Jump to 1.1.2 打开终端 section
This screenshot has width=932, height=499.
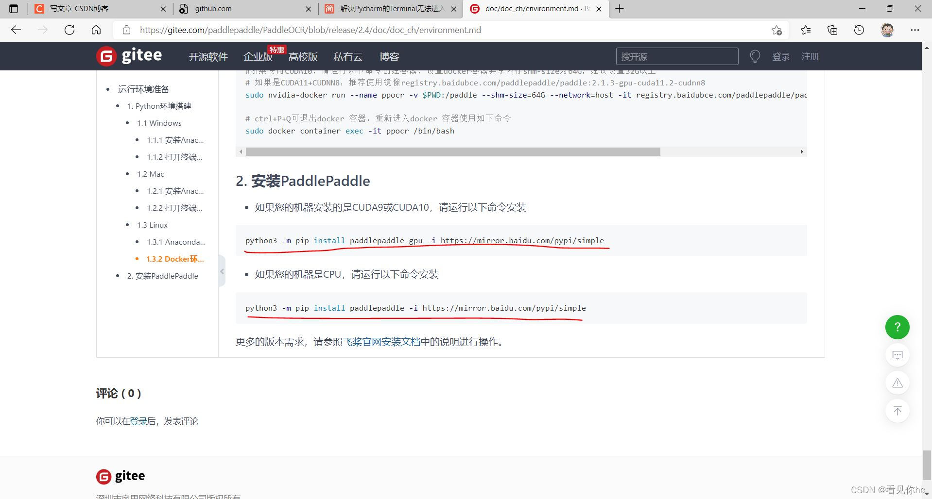coord(174,157)
